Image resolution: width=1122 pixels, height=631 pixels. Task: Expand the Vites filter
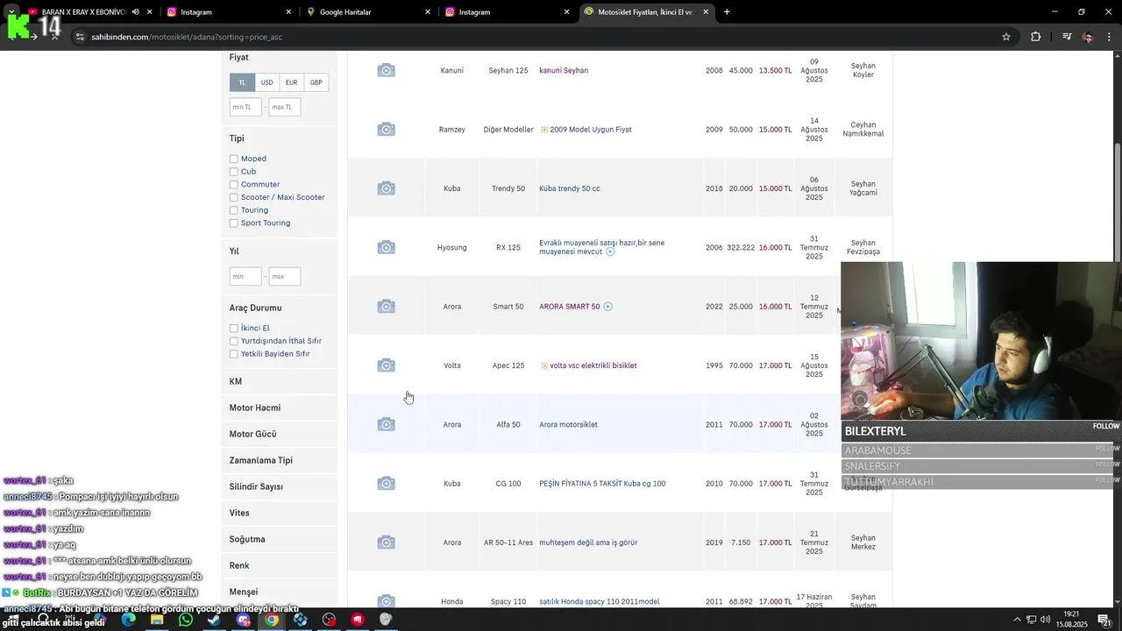[x=279, y=513]
